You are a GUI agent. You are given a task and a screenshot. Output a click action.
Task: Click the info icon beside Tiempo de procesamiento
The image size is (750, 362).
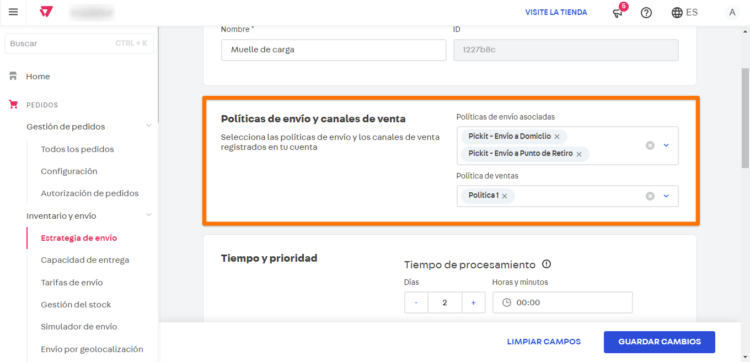(x=546, y=264)
